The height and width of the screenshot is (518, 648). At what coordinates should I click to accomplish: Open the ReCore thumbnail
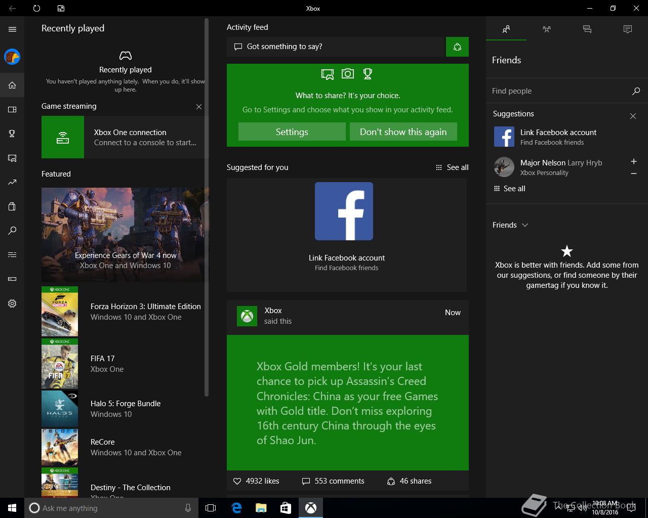(x=60, y=447)
